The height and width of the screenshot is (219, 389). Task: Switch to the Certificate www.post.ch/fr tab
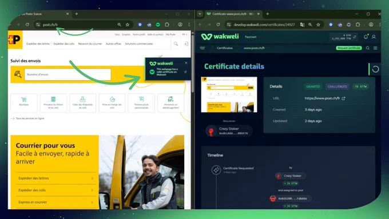(233, 14)
